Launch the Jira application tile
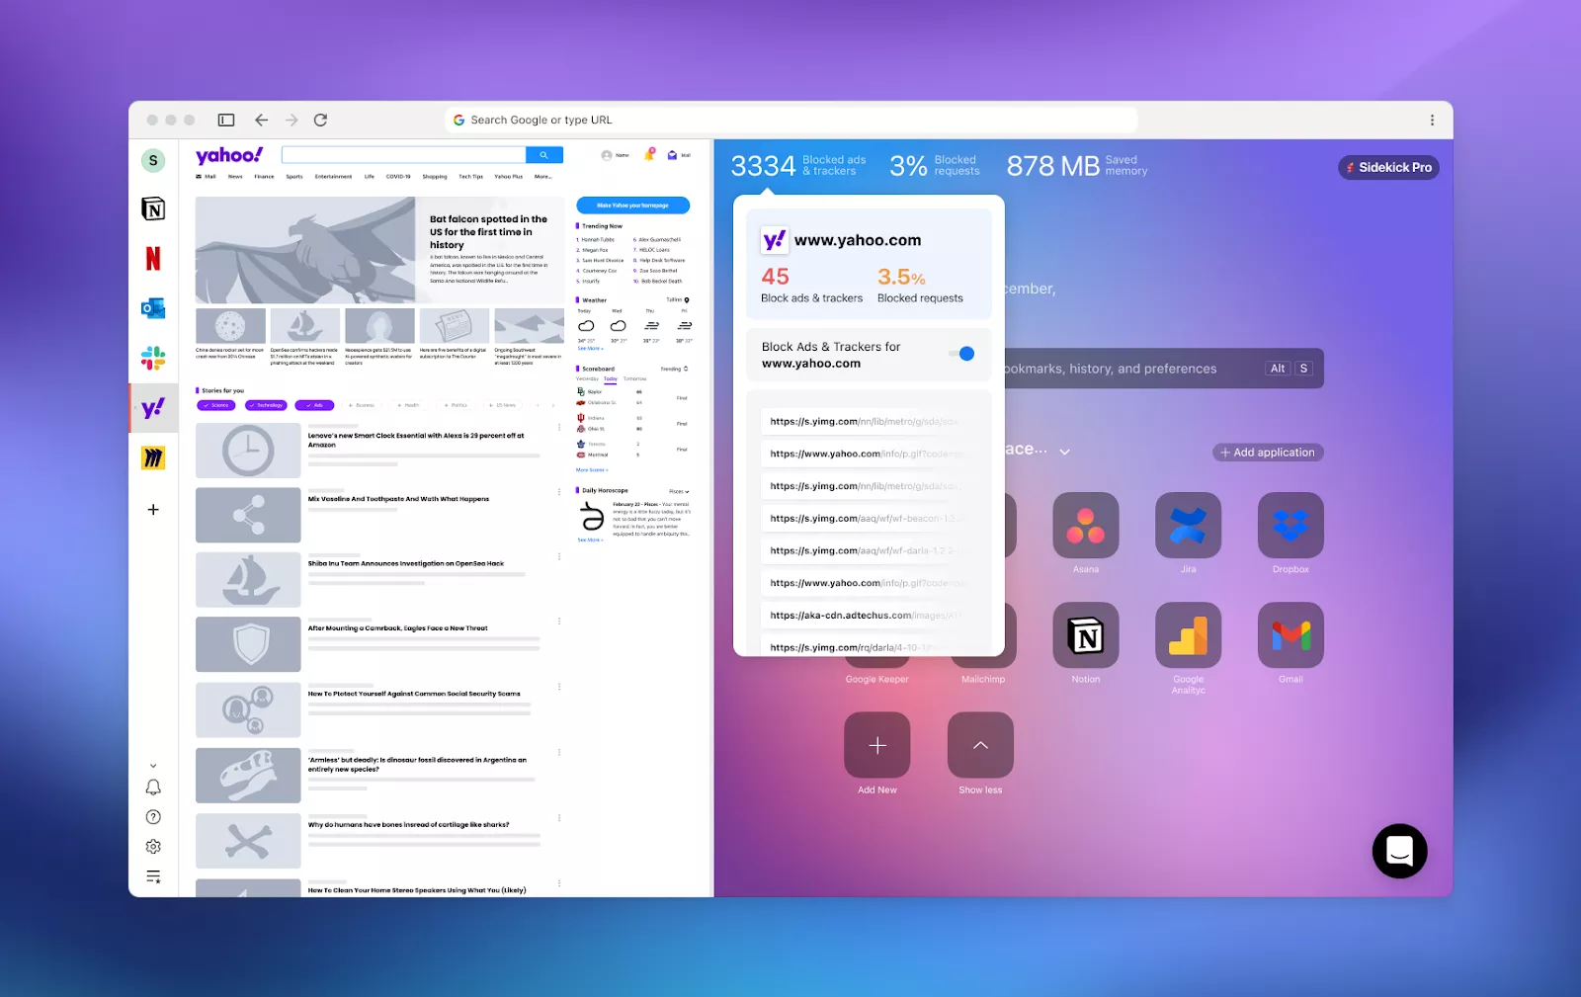Image resolution: width=1581 pixels, height=997 pixels. pyautogui.click(x=1188, y=525)
